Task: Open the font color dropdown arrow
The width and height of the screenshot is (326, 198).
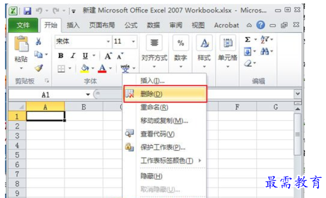Action: coord(110,68)
